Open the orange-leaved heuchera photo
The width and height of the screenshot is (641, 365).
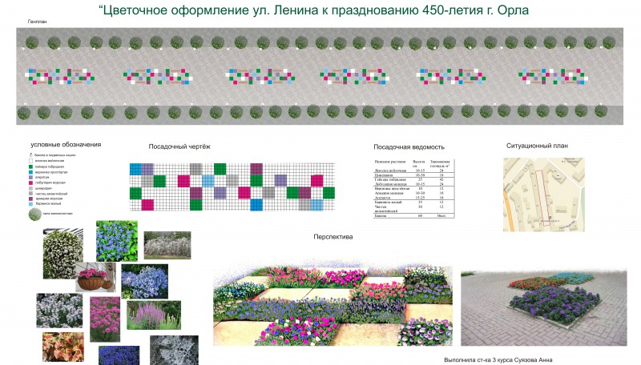click(63, 347)
